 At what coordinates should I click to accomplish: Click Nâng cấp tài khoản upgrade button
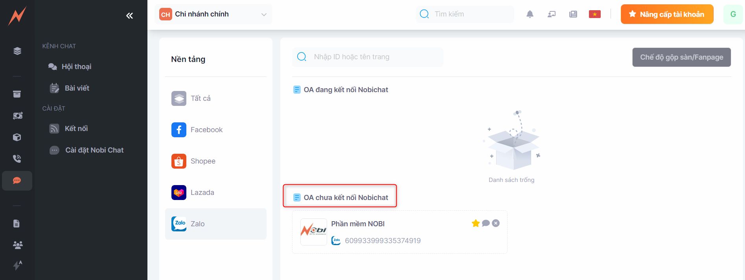667,14
